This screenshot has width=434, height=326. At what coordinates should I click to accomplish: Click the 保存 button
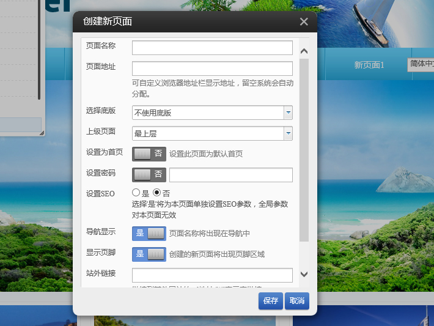270,301
